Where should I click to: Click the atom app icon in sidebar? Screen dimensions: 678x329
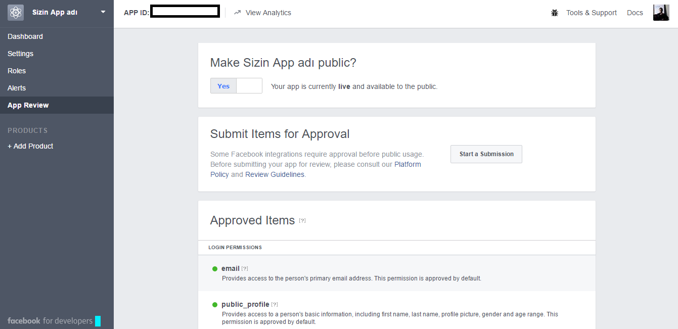(x=16, y=13)
